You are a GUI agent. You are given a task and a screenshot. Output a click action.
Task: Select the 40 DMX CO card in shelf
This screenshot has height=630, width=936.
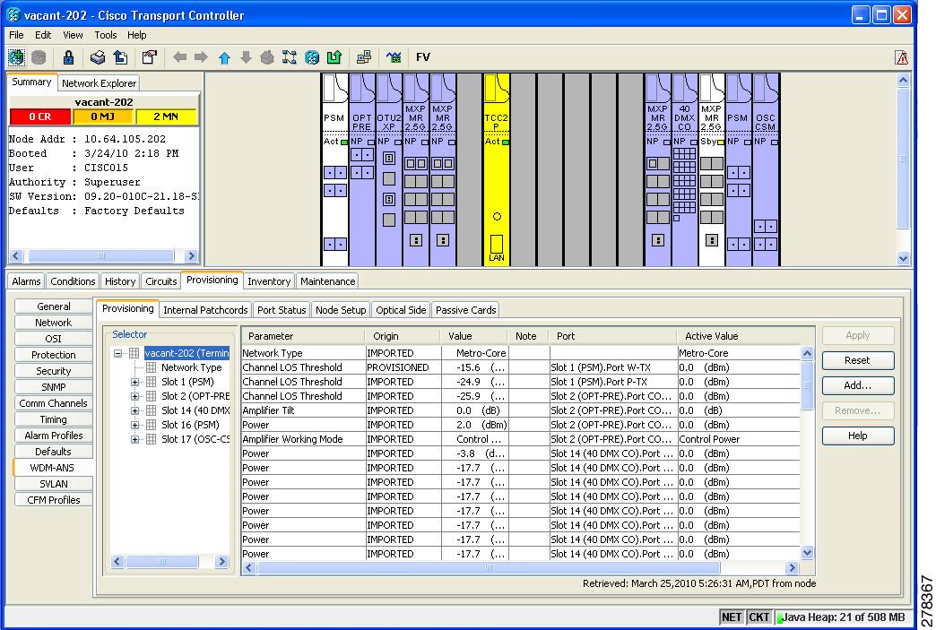tap(684, 169)
